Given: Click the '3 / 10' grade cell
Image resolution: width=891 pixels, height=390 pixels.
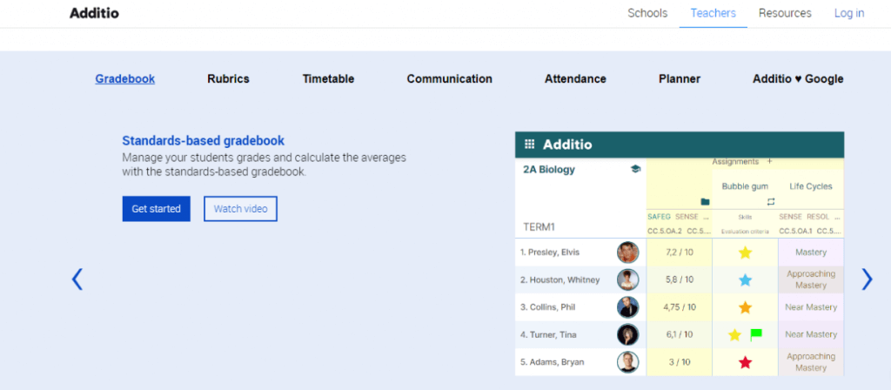Looking at the screenshot, I should [679, 362].
